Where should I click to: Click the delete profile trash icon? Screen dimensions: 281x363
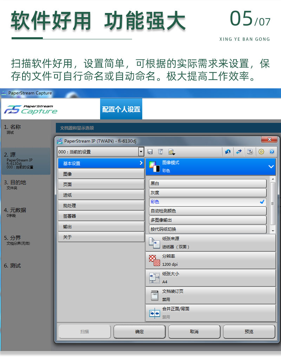click(160, 152)
